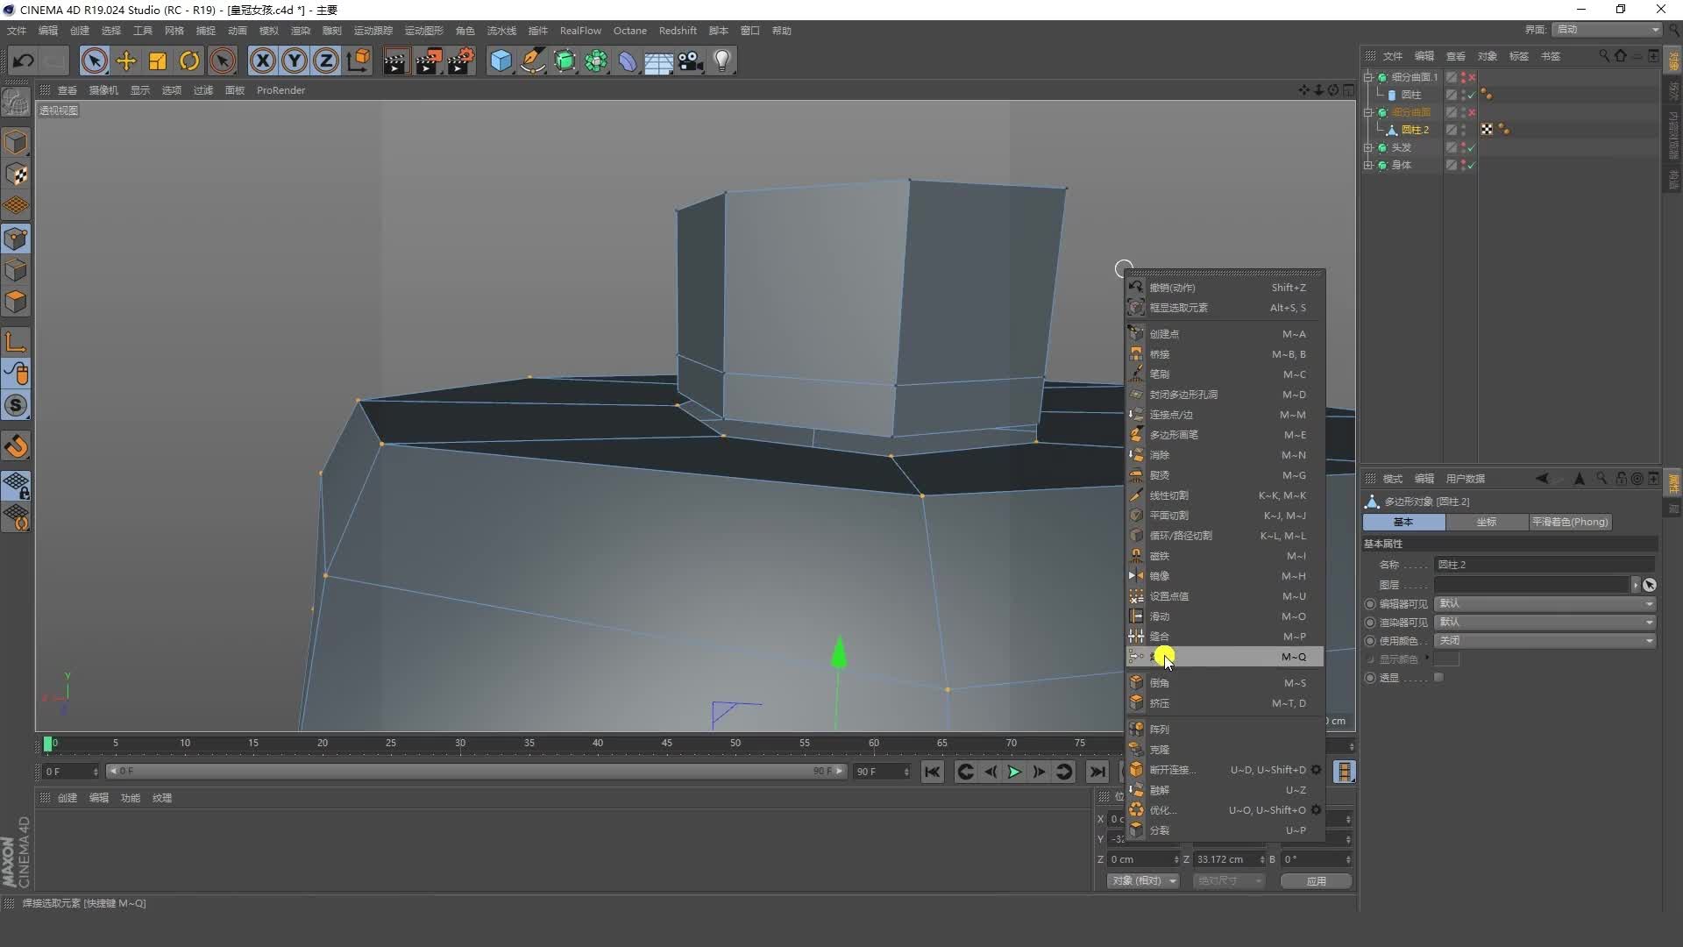
Task: Switch to 平滑着色(Phong) tab
Action: 1570,522
